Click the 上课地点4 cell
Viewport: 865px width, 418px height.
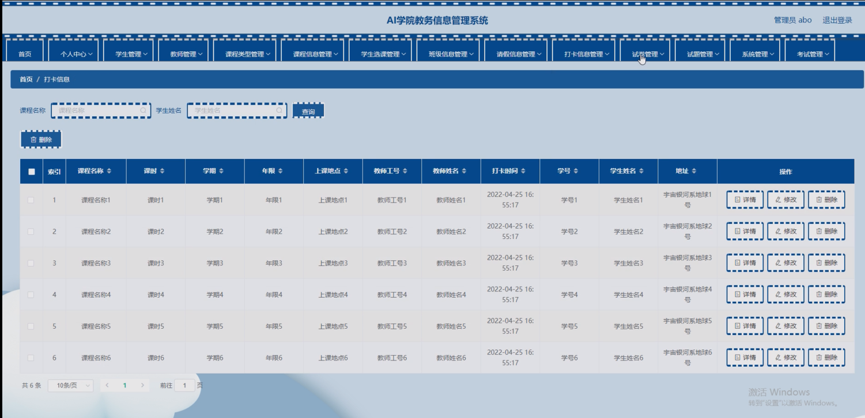[333, 295]
